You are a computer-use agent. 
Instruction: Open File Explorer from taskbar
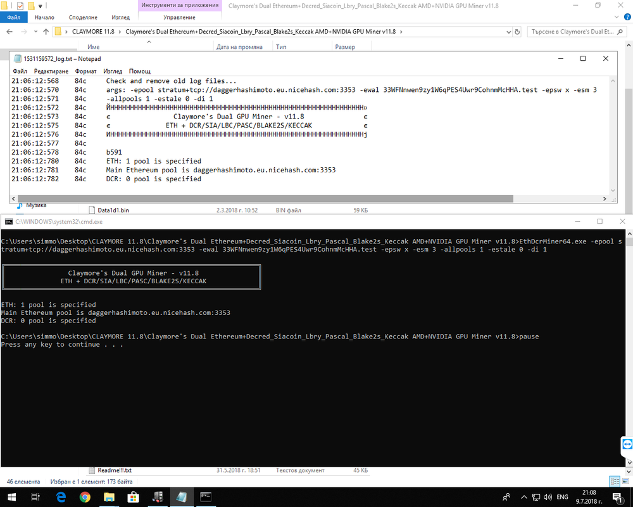pos(109,497)
